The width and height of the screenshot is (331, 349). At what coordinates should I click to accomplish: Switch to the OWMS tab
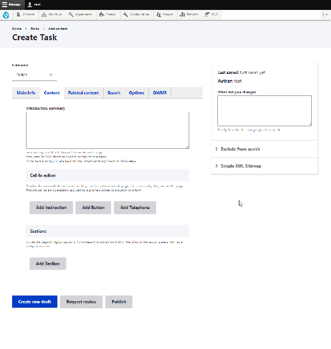click(x=159, y=93)
